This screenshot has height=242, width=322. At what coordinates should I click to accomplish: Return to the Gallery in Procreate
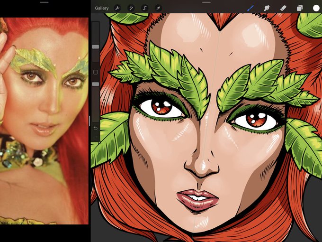tap(102, 8)
